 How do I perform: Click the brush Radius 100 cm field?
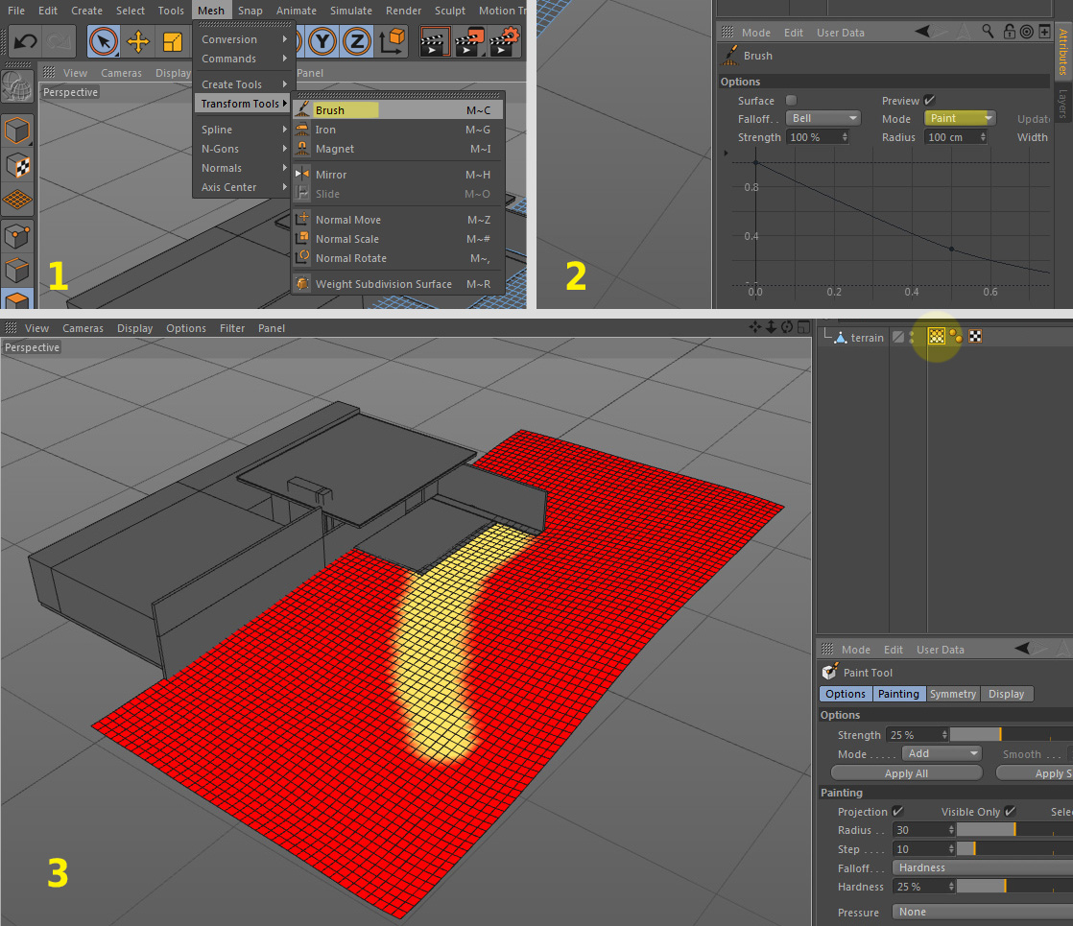(956, 137)
